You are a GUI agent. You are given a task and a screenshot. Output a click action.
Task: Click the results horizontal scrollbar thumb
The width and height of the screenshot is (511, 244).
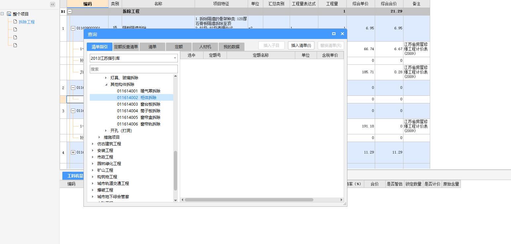click(x=249, y=200)
